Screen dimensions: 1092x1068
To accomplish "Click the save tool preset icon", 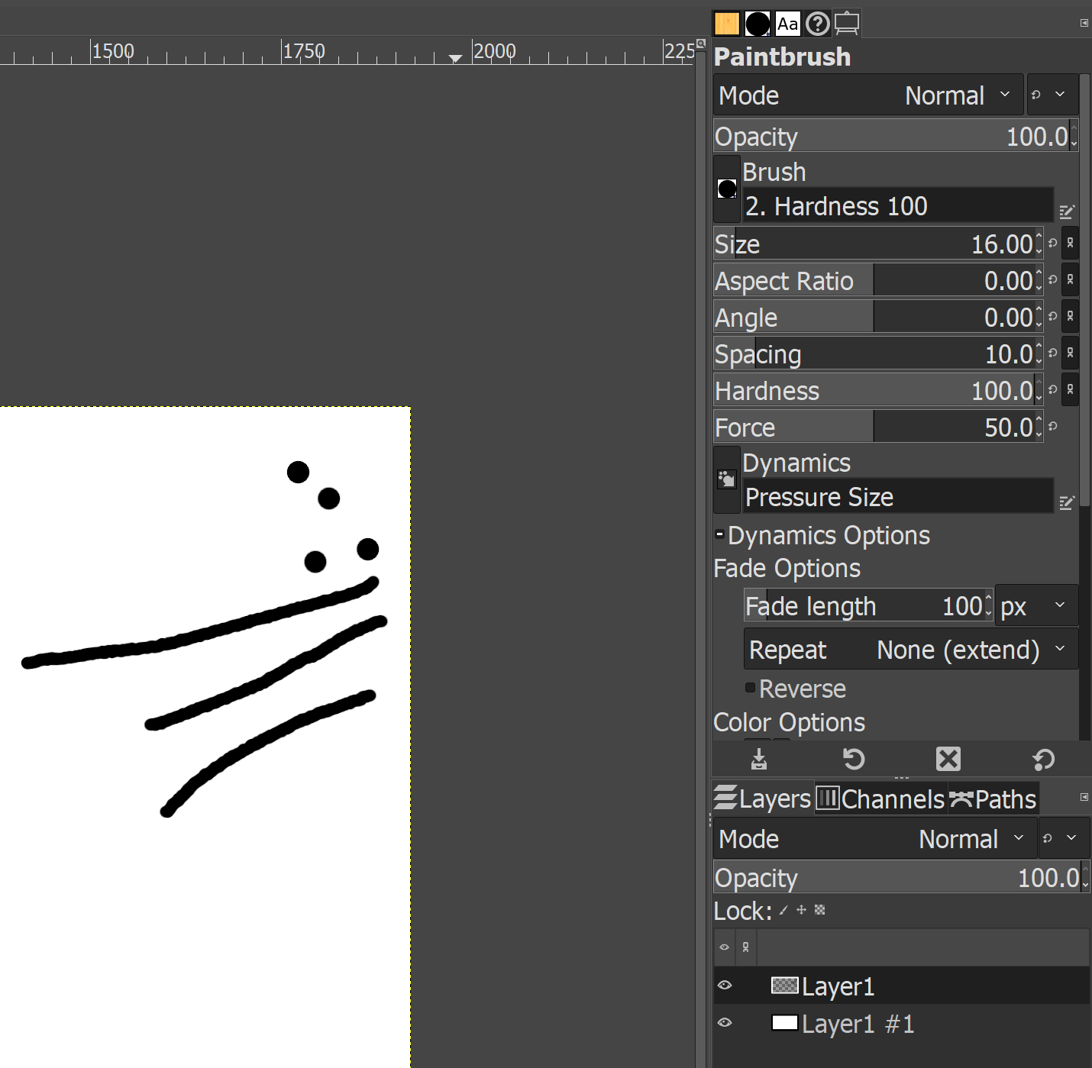I will point(758,759).
